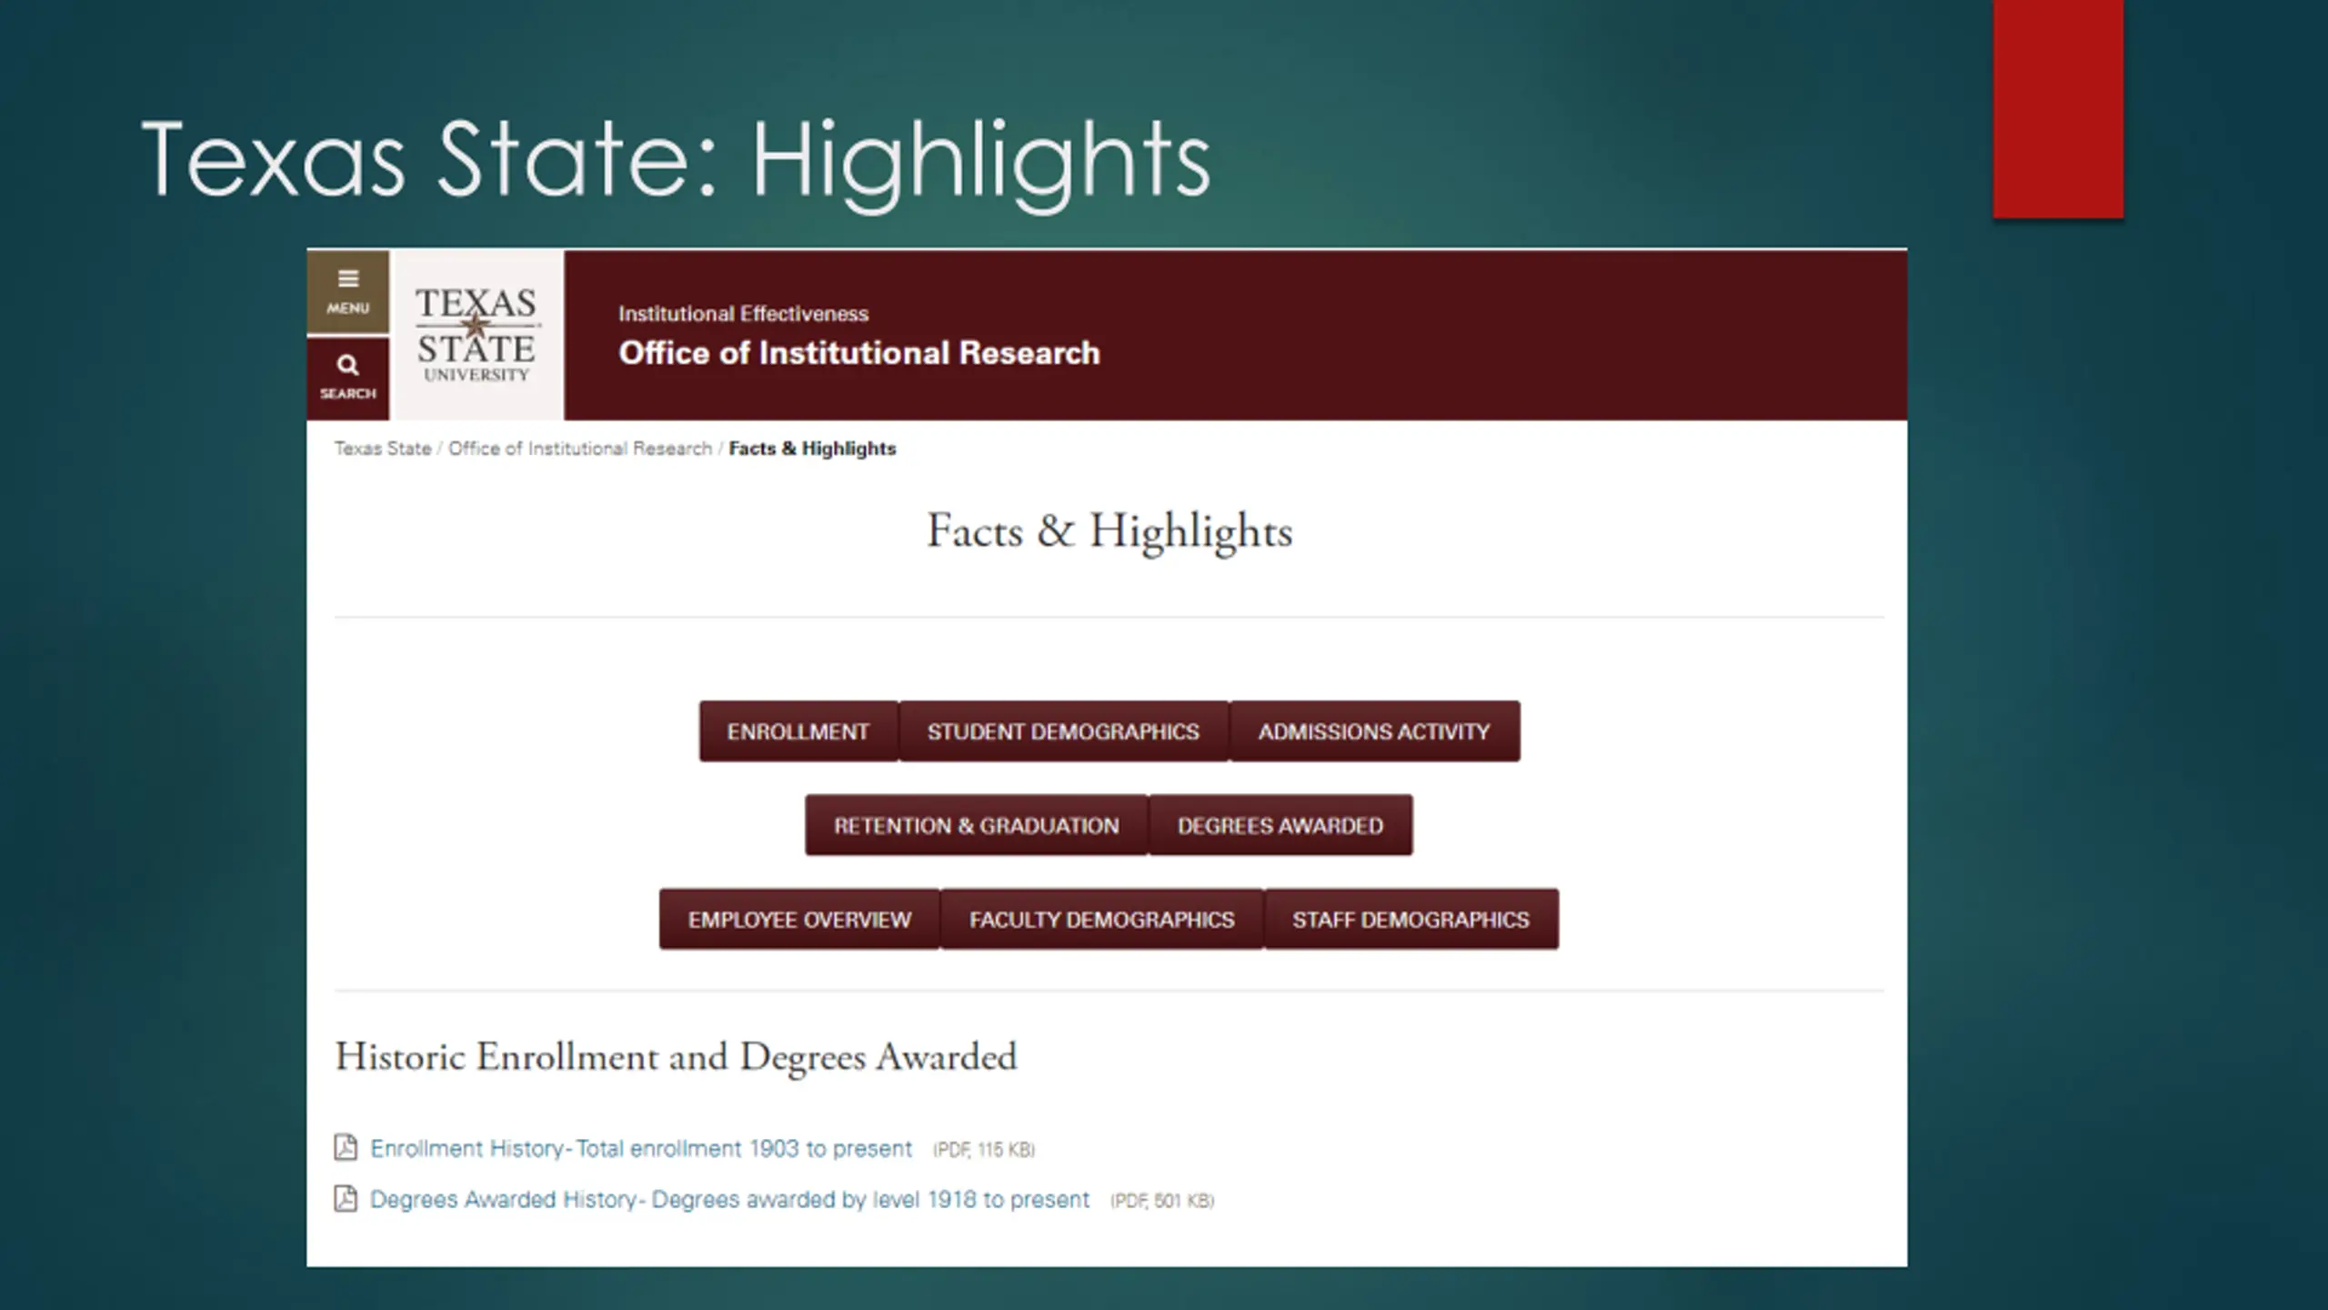Screen dimensions: 2328x1310
Task: View DEGREES AWARDED data
Action: pyautogui.click(x=1280, y=825)
